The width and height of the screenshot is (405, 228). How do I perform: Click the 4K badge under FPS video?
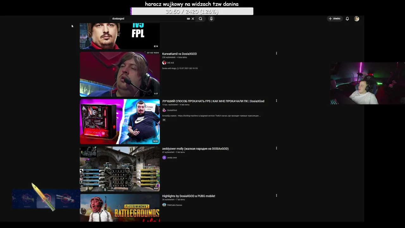click(x=164, y=120)
